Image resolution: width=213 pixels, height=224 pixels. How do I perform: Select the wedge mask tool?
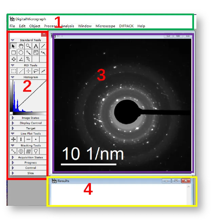point(36,151)
